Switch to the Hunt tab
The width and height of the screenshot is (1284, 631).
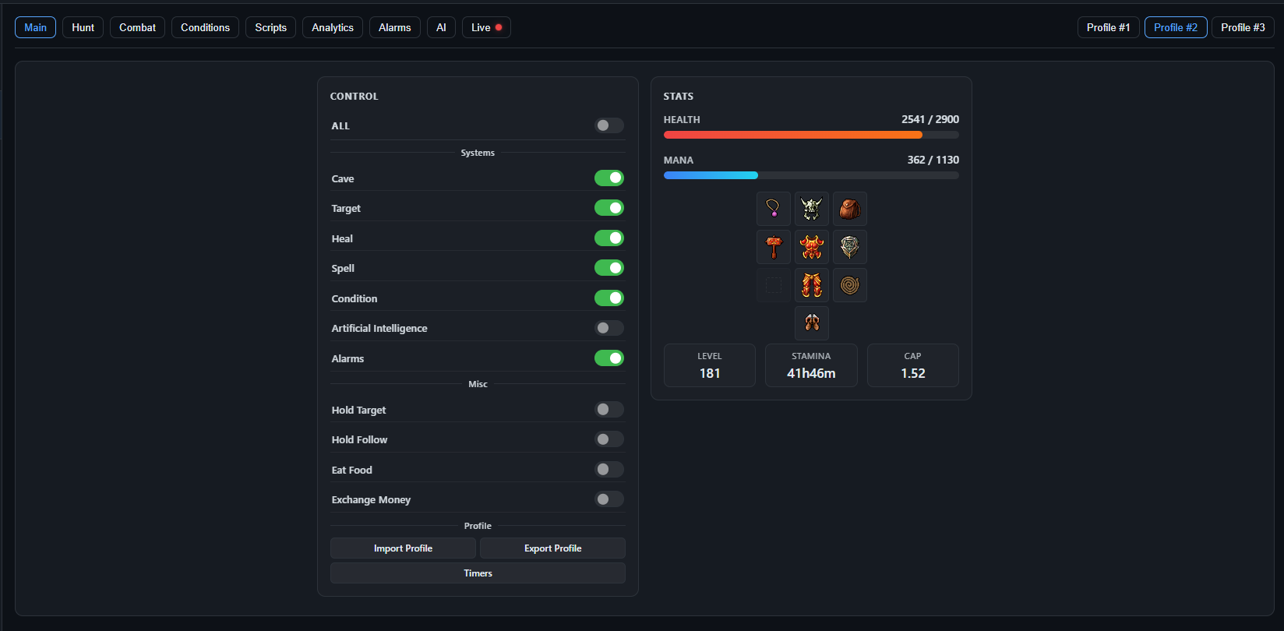click(x=83, y=27)
